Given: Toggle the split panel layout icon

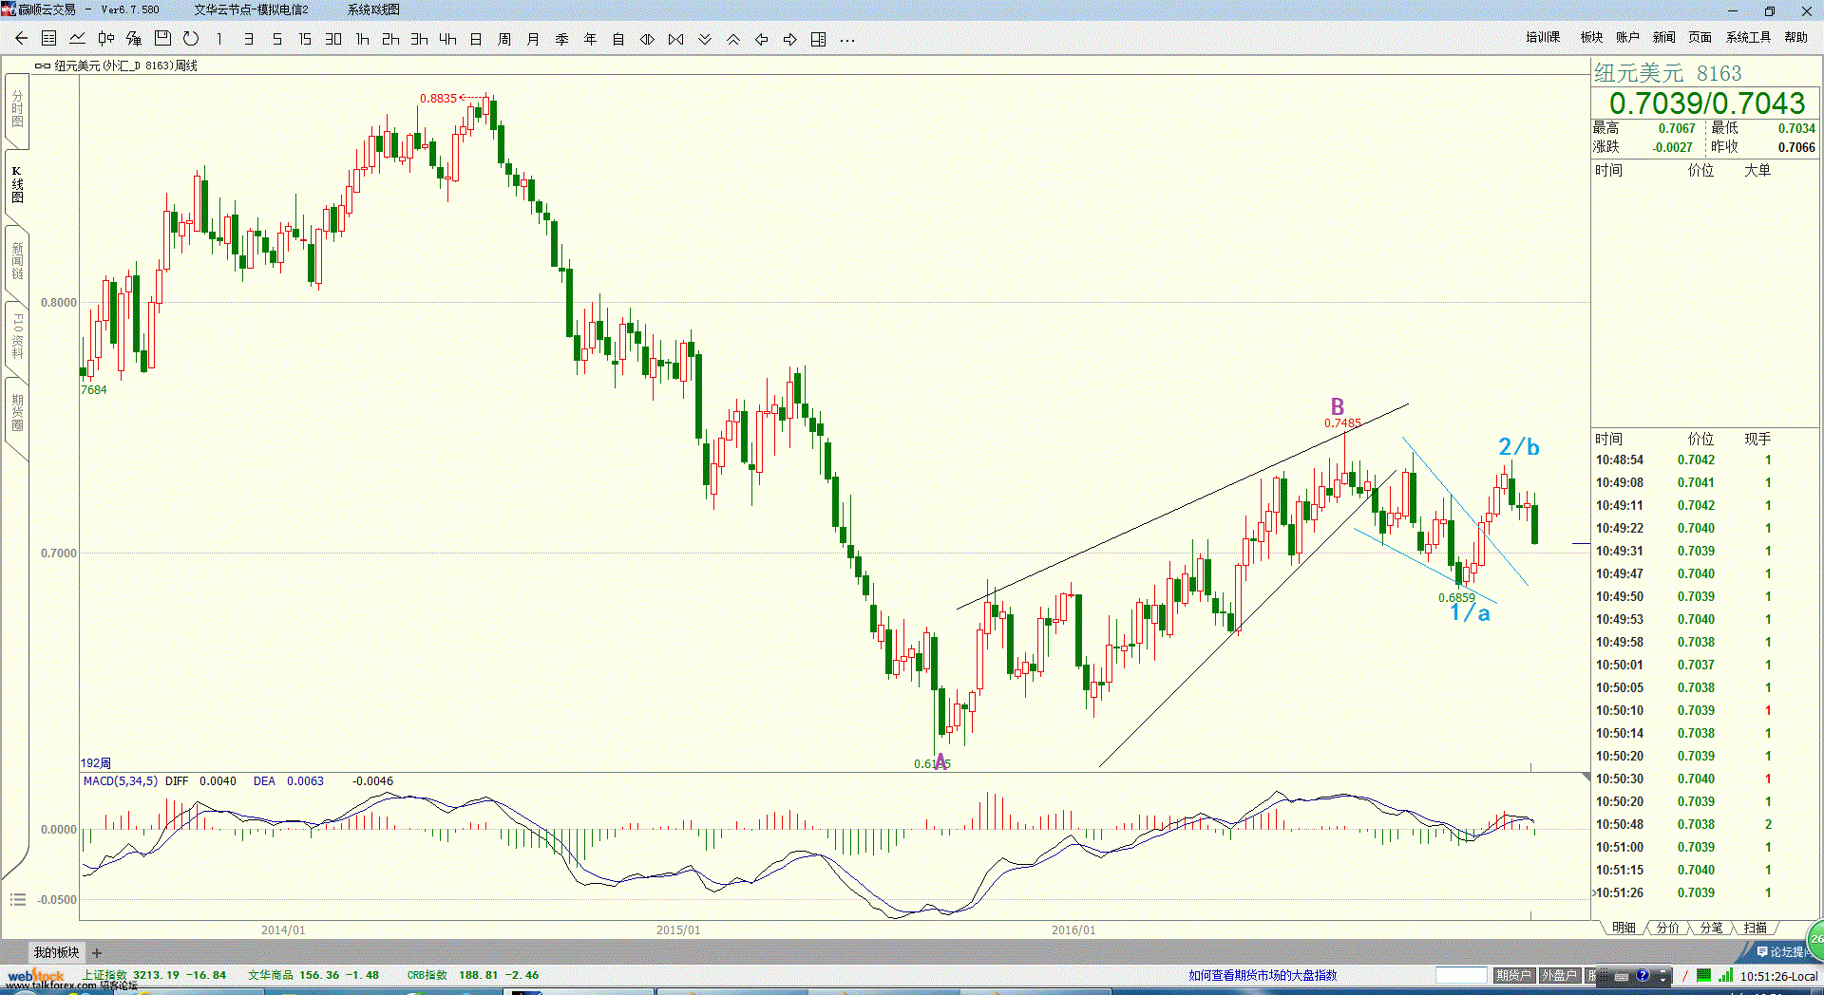Looking at the screenshot, I should click(x=818, y=39).
